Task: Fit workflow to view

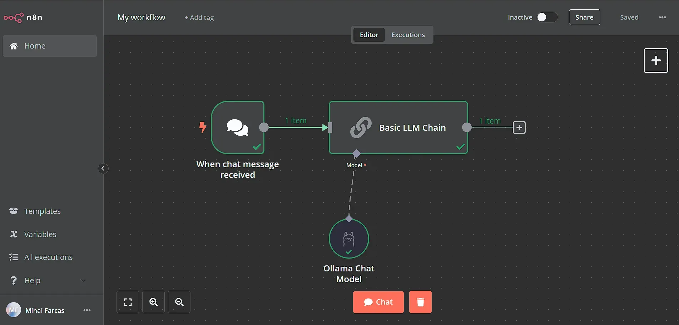Action: (128, 302)
